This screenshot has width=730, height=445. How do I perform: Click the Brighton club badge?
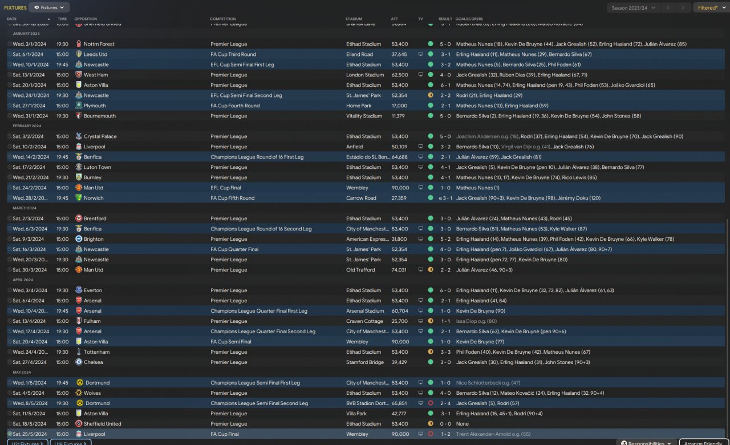79,239
